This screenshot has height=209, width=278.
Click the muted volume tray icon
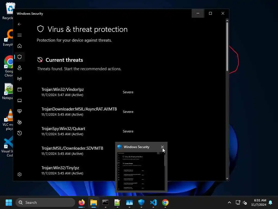[x=245, y=202]
